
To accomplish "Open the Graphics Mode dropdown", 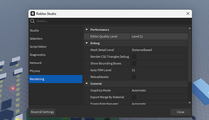I will [x=159, y=90].
